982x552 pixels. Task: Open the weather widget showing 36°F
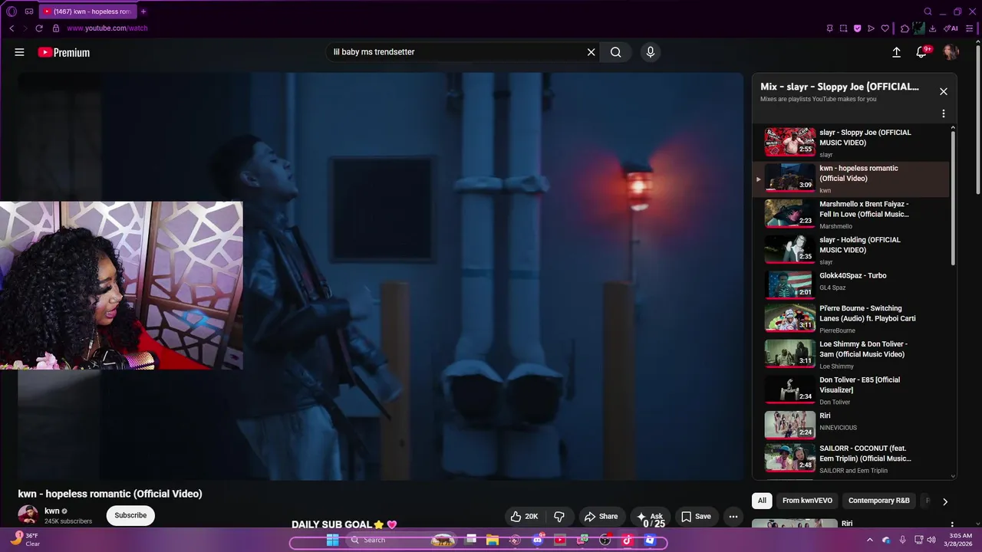[x=25, y=539]
